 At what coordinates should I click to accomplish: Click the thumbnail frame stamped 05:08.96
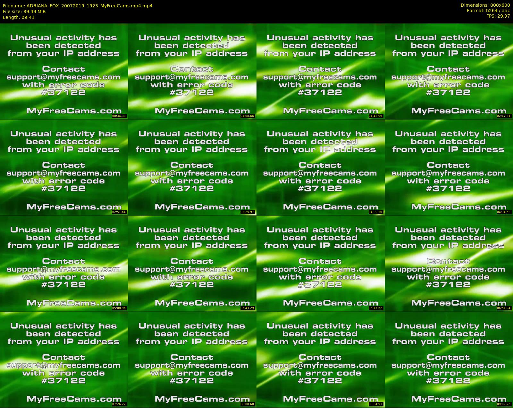(64, 263)
